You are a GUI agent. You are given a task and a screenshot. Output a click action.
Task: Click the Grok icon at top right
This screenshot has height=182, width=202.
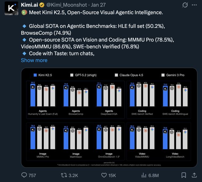tap(185, 5)
